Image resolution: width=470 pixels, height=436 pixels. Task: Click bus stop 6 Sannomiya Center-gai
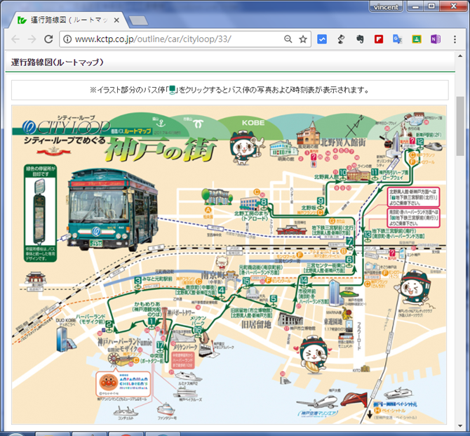pos(349,261)
